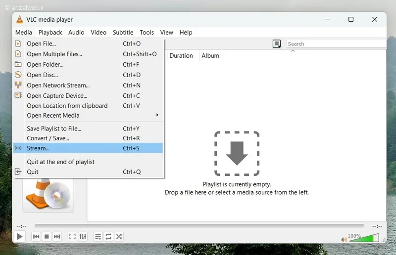Click the elapsed time label left of seek bar

pyautogui.click(x=21, y=226)
